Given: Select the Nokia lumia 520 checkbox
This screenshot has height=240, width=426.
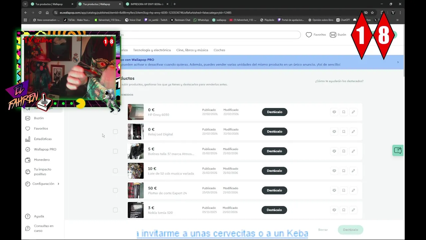Looking at the screenshot, I should click(115, 210).
